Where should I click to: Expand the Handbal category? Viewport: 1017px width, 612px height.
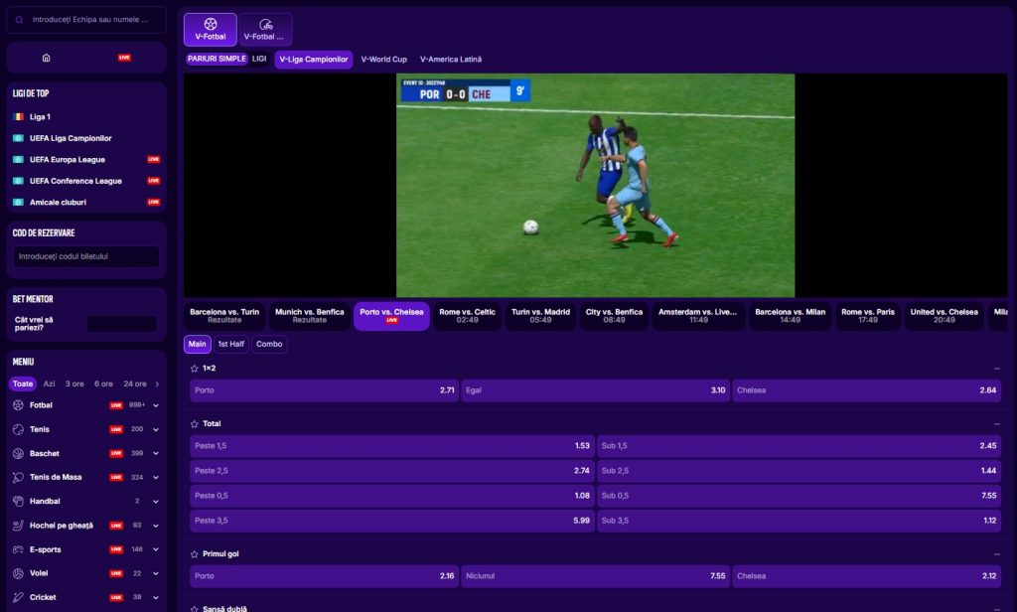[156, 501]
